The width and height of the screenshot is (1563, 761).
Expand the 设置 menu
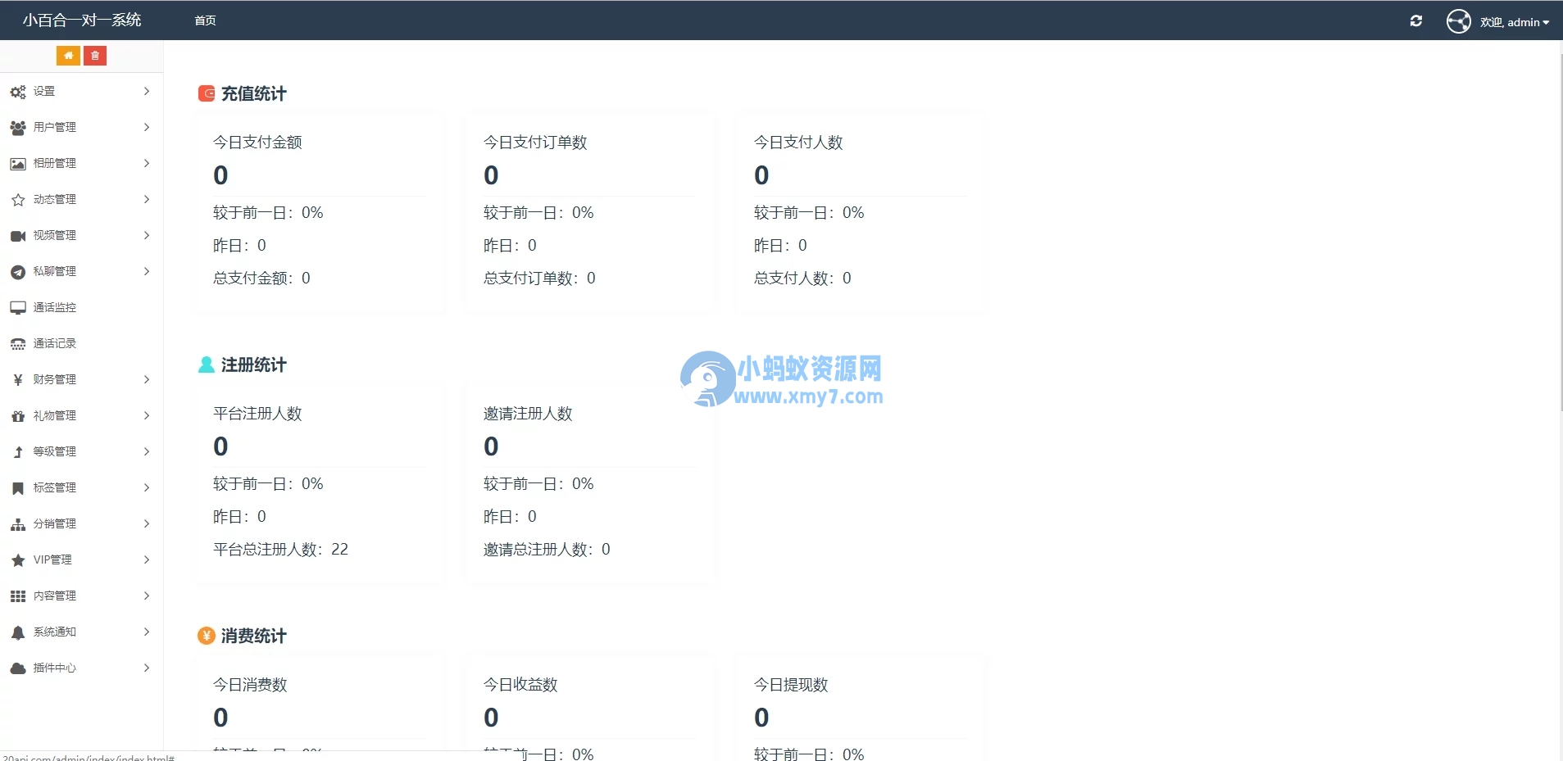tap(44, 91)
